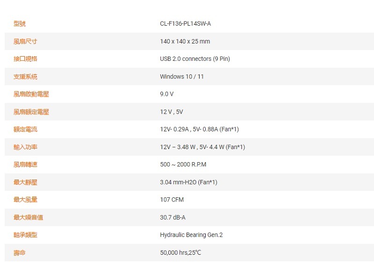The height and width of the screenshot is (273, 374).
Task: Select the 風扇轉速 label
Action: click(25, 165)
